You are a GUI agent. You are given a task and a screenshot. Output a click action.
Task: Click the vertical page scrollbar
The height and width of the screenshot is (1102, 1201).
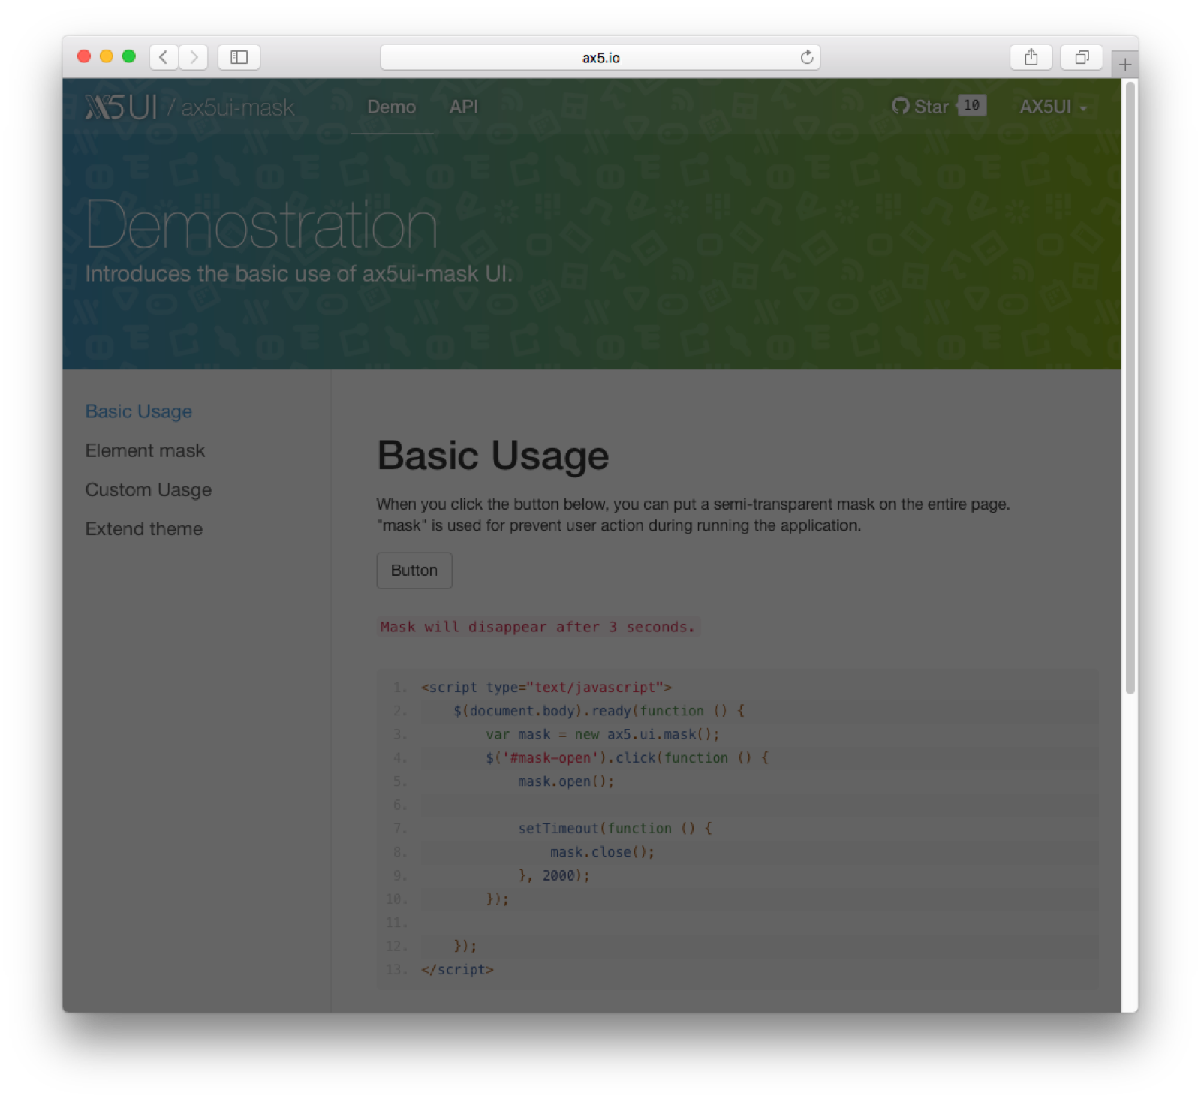coord(1130,387)
